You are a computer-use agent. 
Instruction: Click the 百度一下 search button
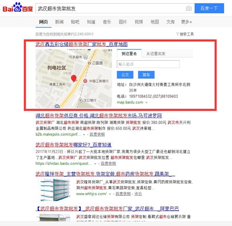209,8
